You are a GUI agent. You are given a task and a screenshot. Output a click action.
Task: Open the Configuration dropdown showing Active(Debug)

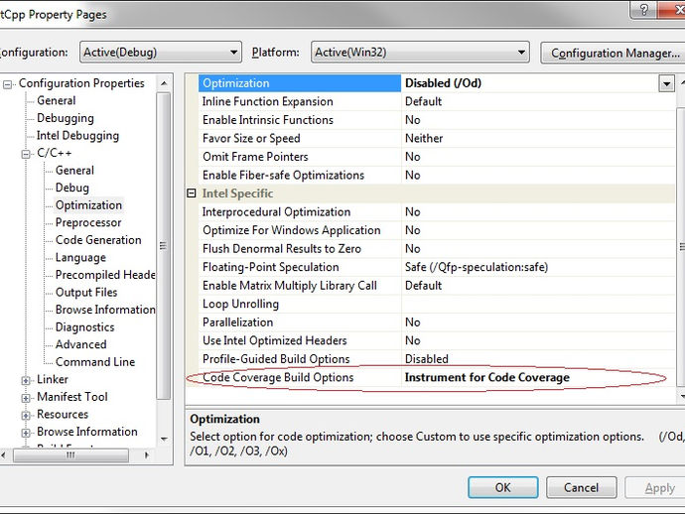pos(160,53)
